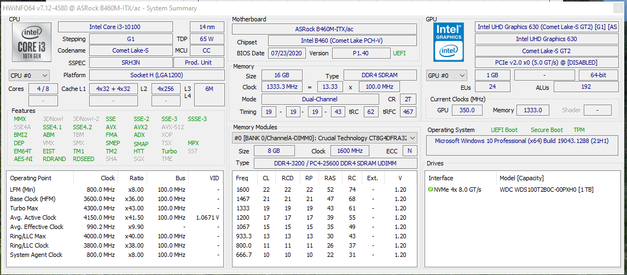Image resolution: width=627 pixels, height=275 pixels.
Task: Click the GPU current clock 350.0 value
Action: (x=467, y=110)
